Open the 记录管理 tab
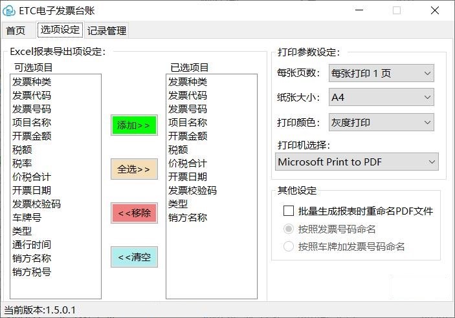Image resolution: width=455 pixels, height=318 pixels. click(107, 30)
